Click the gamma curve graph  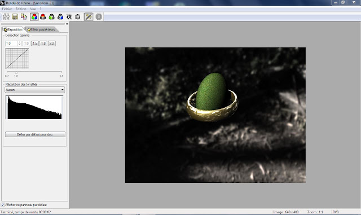pyautogui.click(x=17, y=58)
